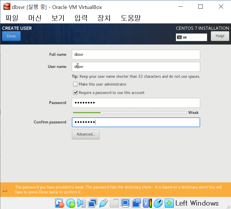Screen dimensions: 231x209
Task: Click the blue Done button
Action: (11, 36)
